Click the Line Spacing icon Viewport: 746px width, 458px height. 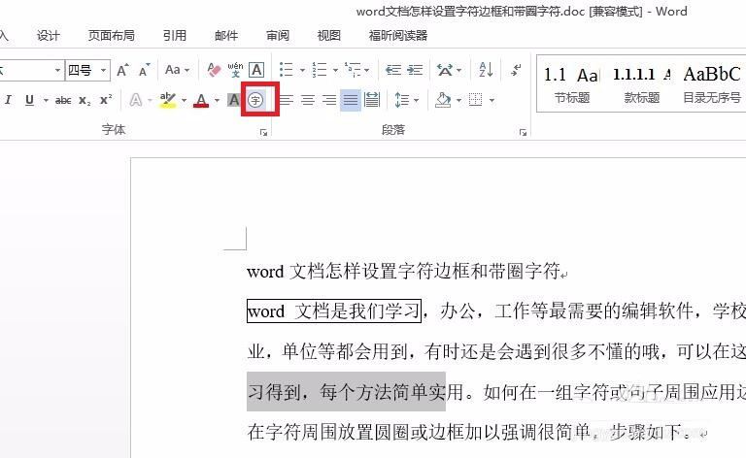[x=402, y=100]
